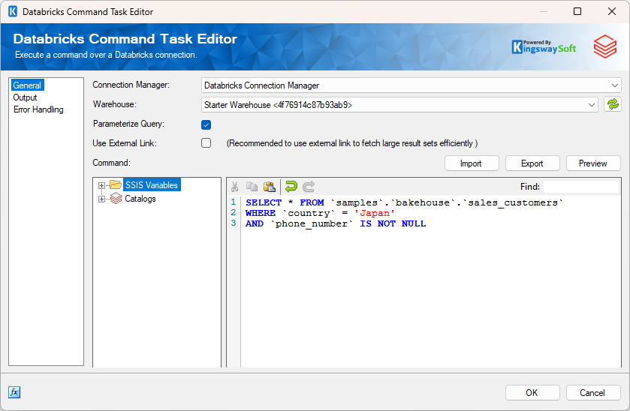The height and width of the screenshot is (411, 630).
Task: Enable the Use External Link checkbox
Action: (206, 143)
